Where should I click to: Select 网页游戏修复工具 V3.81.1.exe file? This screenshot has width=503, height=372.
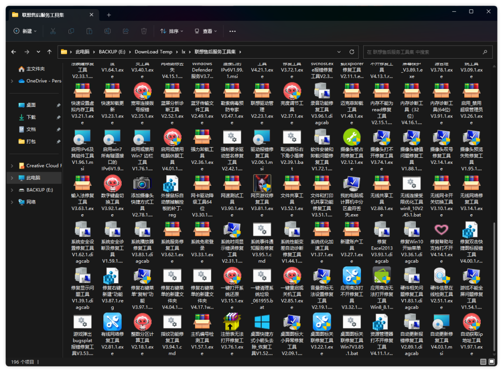262,196
